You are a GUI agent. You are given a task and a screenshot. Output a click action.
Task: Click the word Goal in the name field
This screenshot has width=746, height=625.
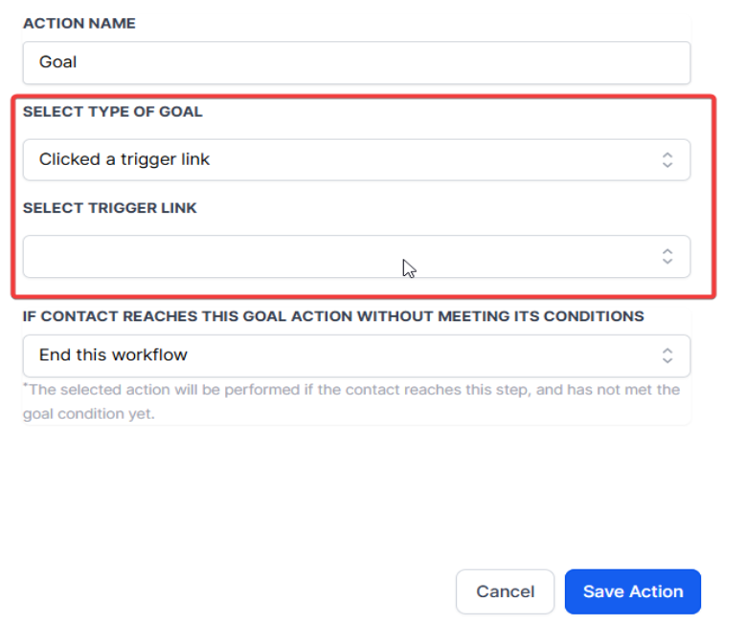(57, 62)
